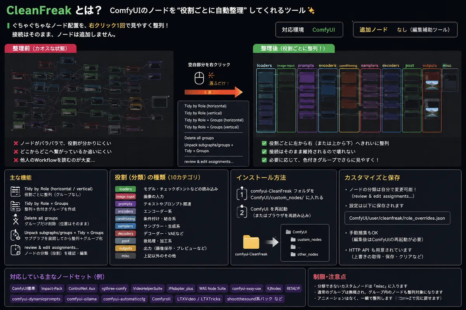Click the comfyui-dynamicprompts tag
This screenshot has width=466, height=310.
coord(36,299)
